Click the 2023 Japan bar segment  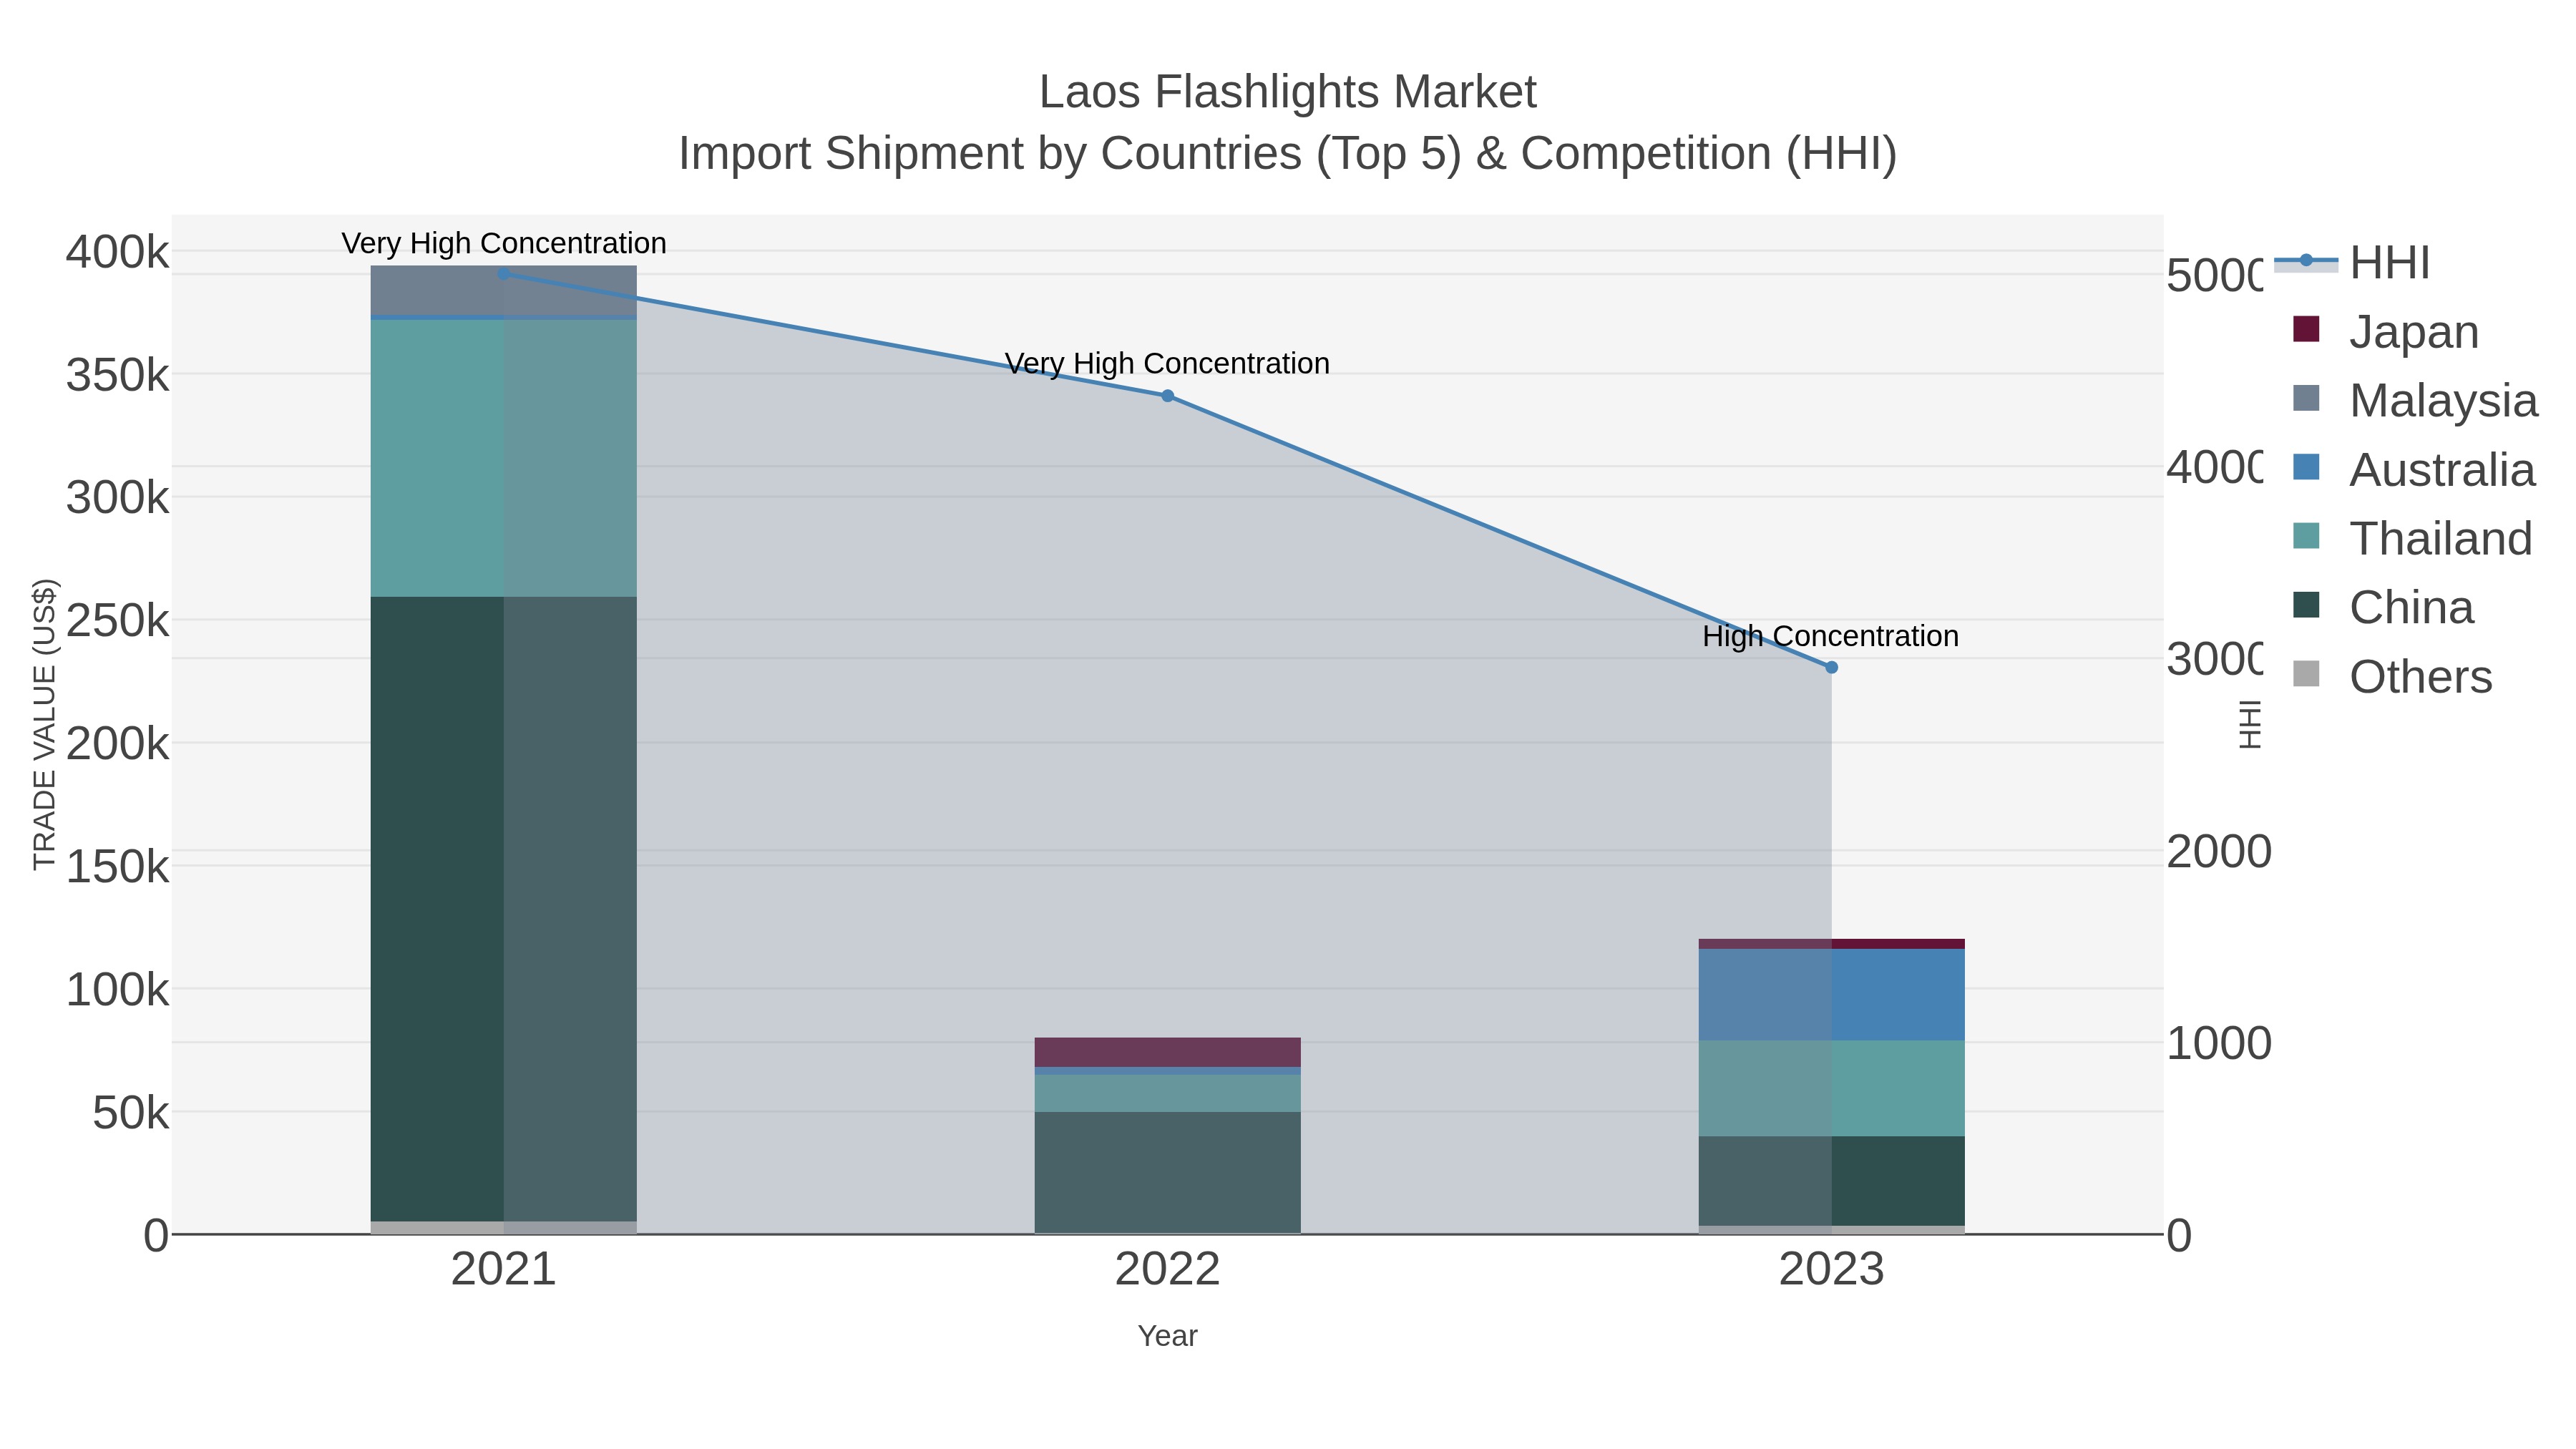click(x=1831, y=944)
